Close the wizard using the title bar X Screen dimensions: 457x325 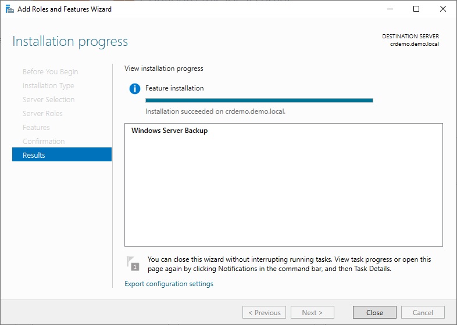(442, 9)
